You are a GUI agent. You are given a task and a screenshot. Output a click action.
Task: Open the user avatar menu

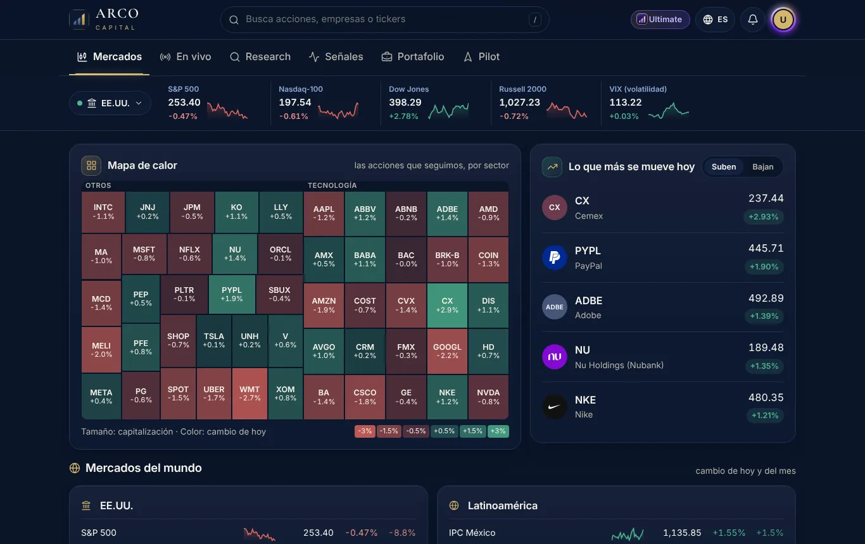pos(783,20)
